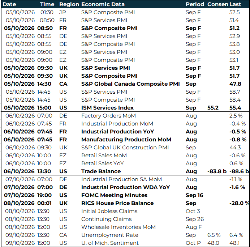250x247 pixels.
Task: Click period 'Oct P' for Mich. Sentiment
Action: point(193,243)
